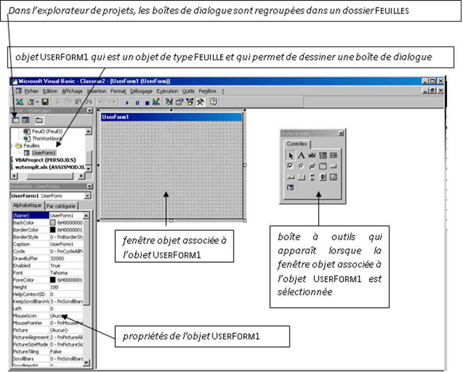Click the Contrôles tab in the toolbox
The height and width of the screenshot is (372, 463).
coord(297,144)
